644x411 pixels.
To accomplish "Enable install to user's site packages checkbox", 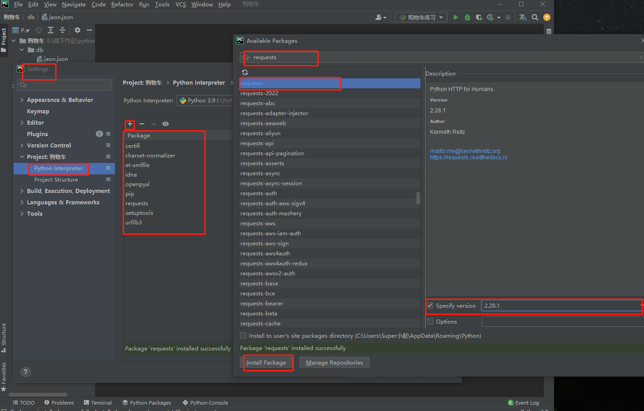I will pyautogui.click(x=243, y=336).
